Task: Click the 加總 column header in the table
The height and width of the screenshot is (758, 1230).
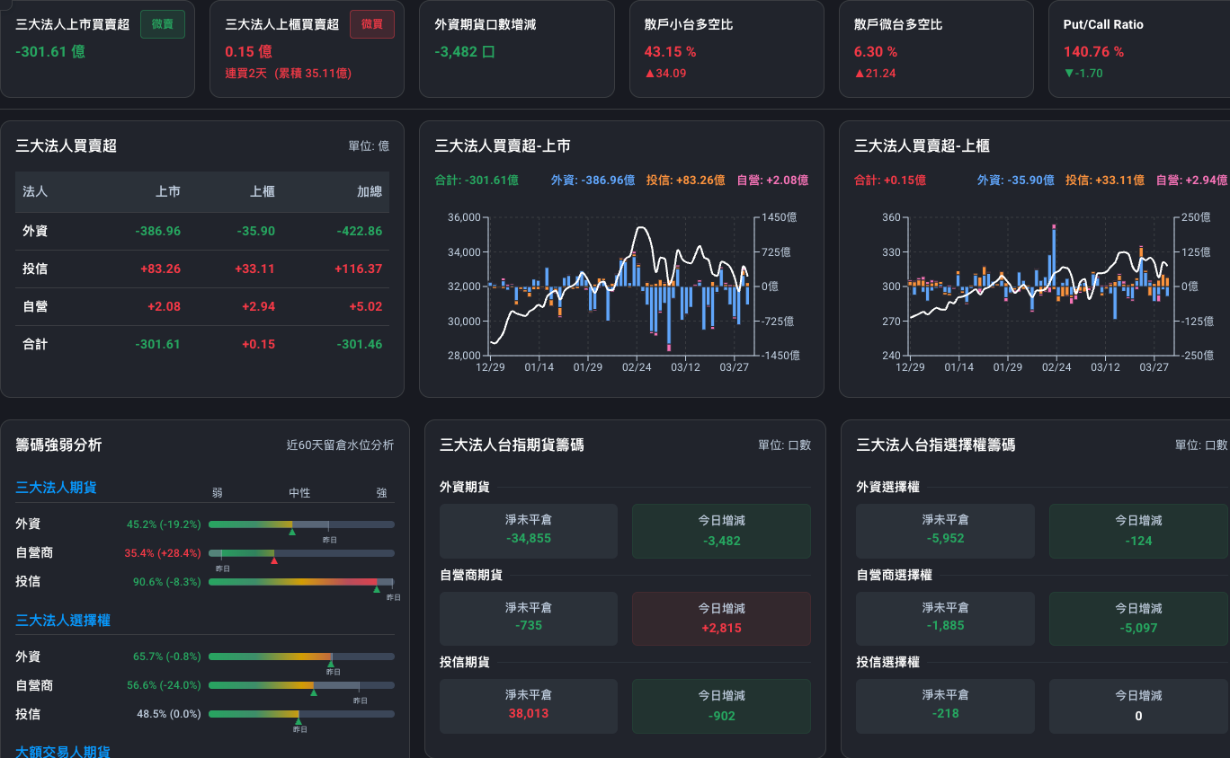Action: click(370, 191)
